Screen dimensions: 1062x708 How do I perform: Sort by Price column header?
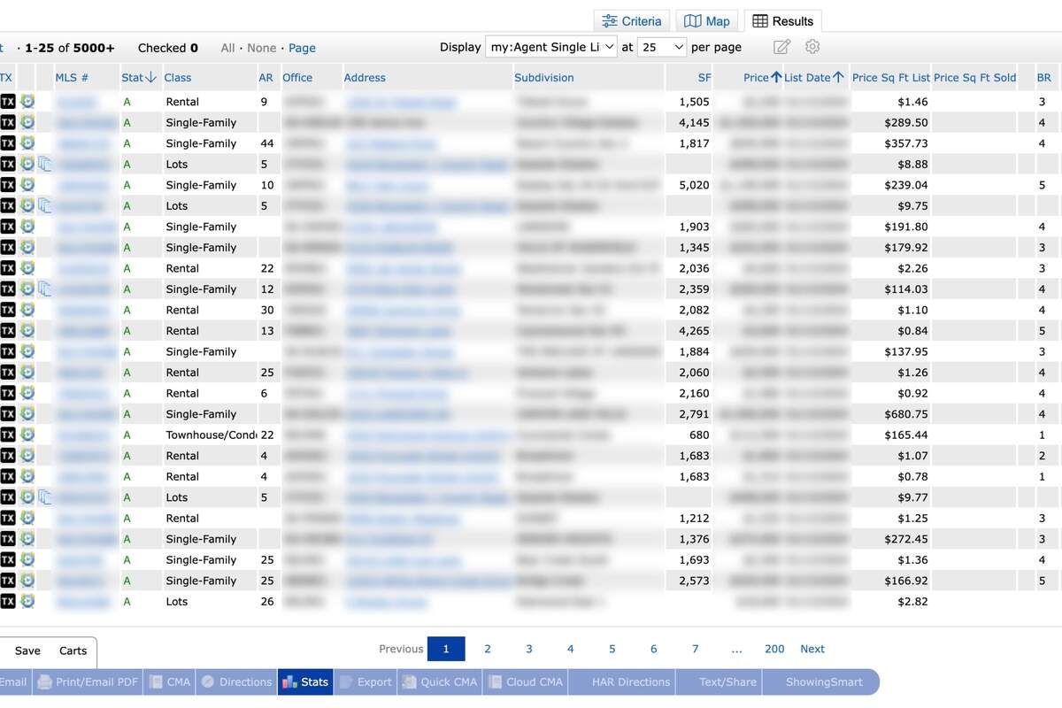click(x=756, y=78)
